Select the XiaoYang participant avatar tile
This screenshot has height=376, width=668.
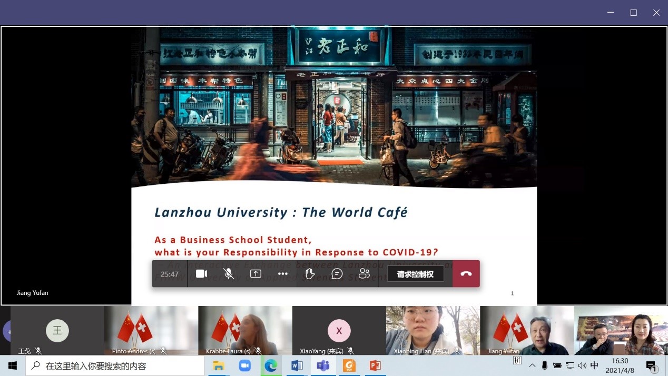(x=339, y=331)
